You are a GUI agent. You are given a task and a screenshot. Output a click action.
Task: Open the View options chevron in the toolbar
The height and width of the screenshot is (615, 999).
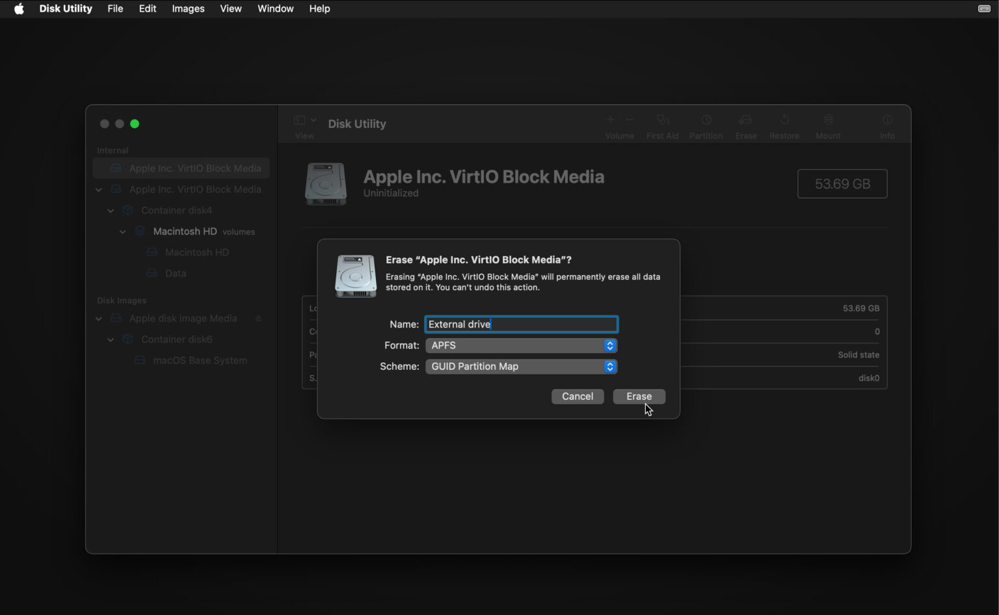tap(313, 120)
